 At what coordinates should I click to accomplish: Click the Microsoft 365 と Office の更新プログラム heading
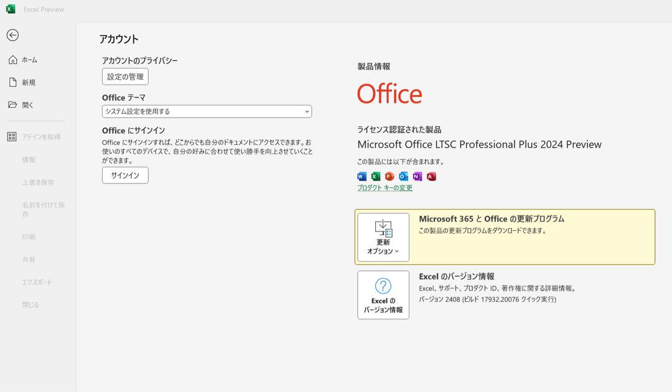point(492,219)
